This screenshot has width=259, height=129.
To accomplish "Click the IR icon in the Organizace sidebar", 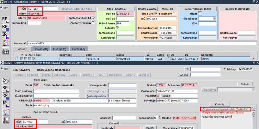I will click(x=6, y=36).
